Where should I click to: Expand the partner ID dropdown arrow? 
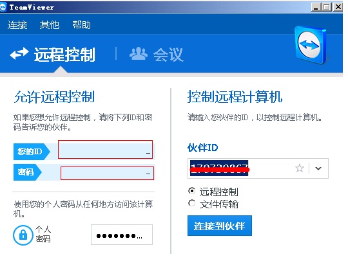point(318,168)
